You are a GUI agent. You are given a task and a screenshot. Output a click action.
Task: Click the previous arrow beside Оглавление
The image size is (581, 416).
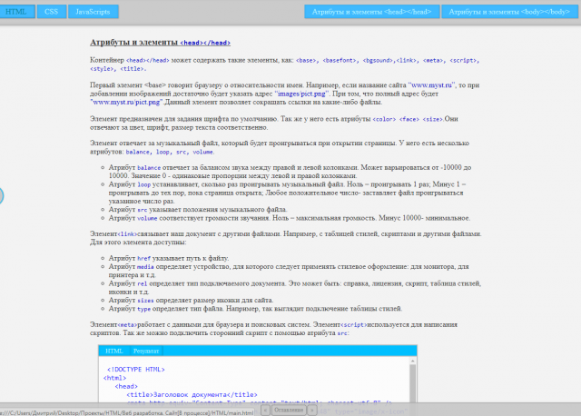[265, 410]
